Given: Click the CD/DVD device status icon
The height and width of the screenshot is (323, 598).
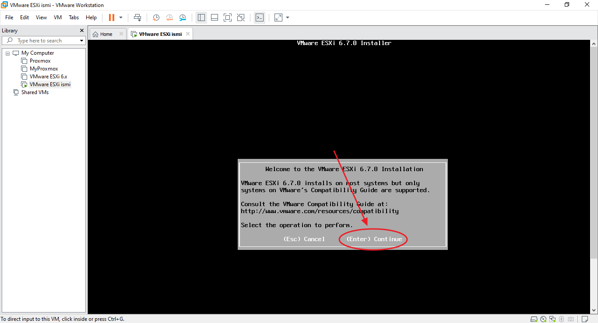Looking at the screenshot, I should (x=543, y=319).
